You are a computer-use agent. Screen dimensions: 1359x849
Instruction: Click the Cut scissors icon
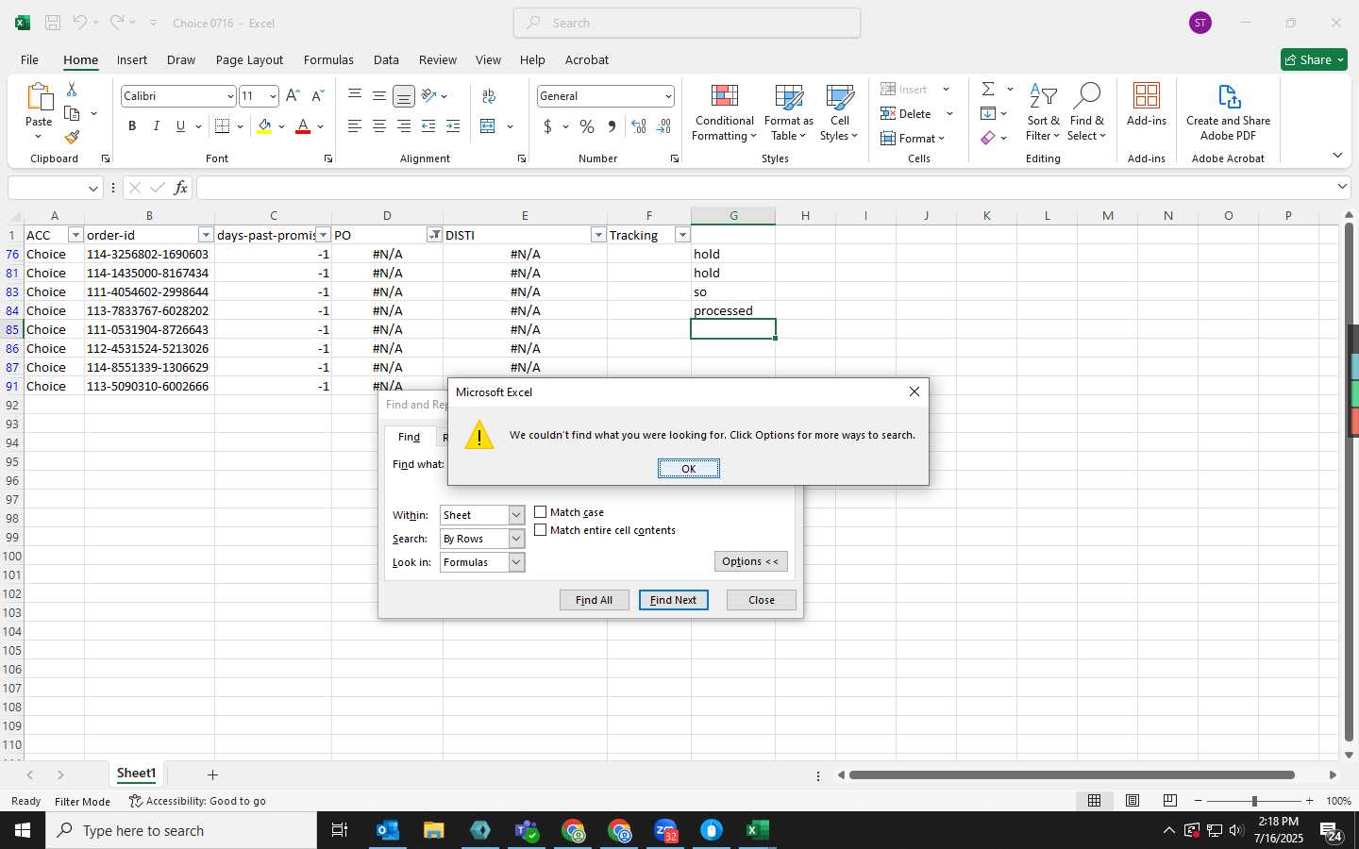72,90
